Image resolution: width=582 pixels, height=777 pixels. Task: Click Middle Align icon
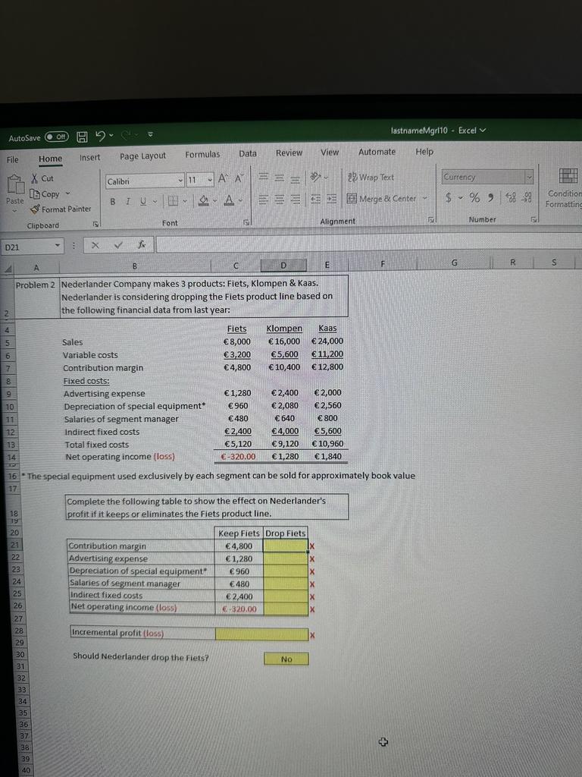point(280,178)
